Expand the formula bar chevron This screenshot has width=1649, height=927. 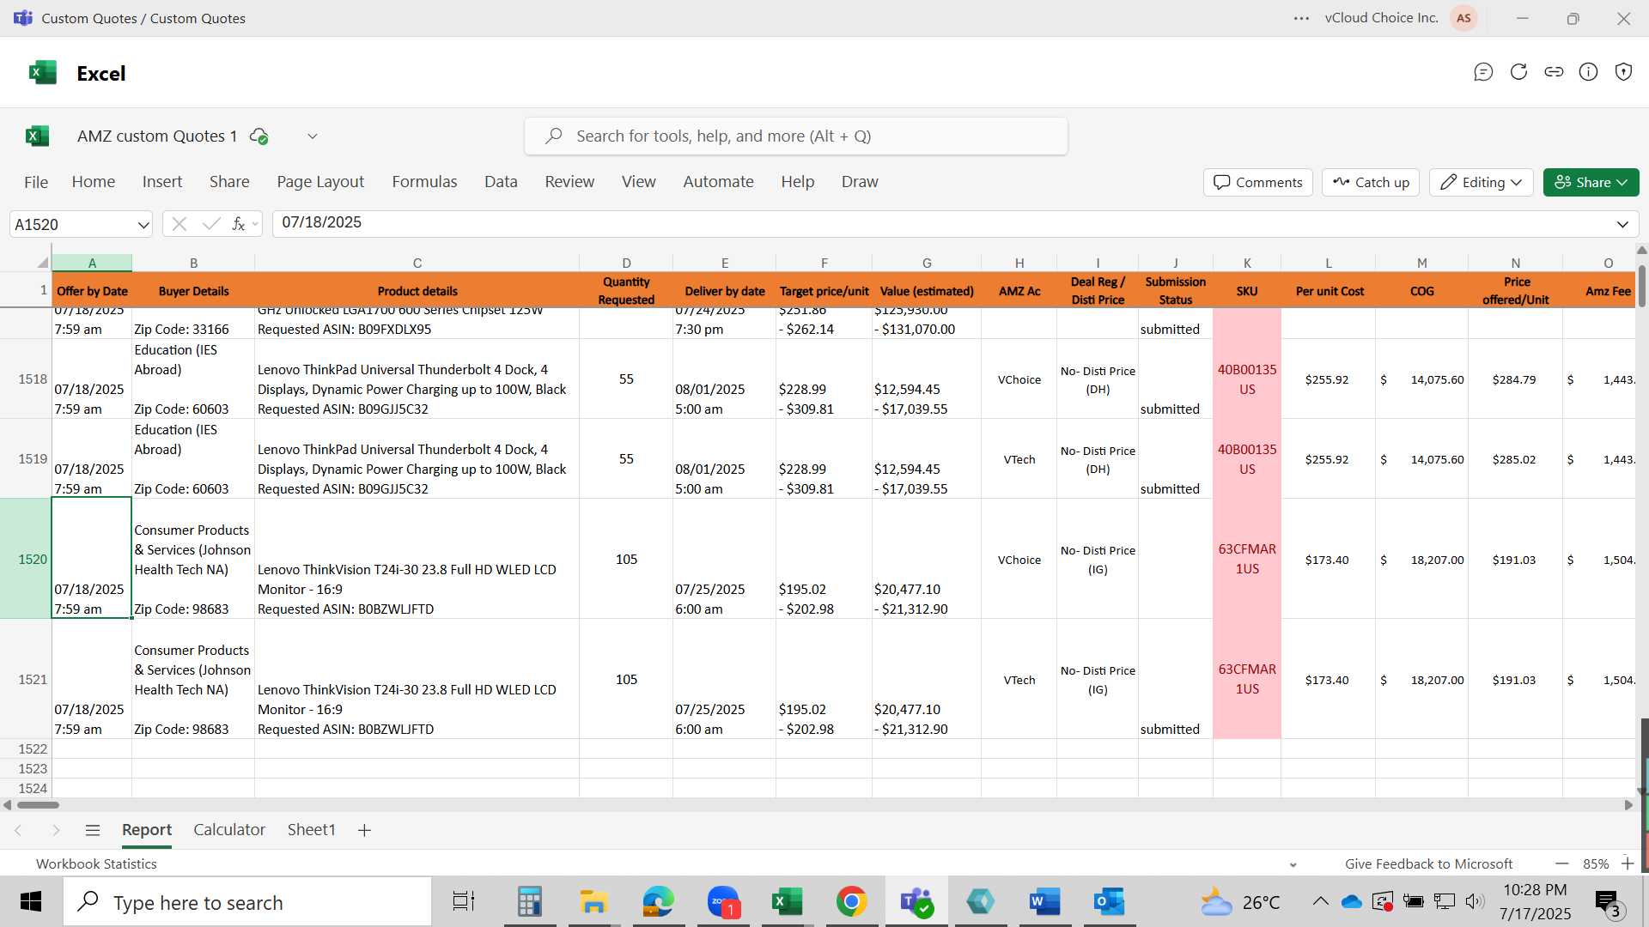pyautogui.click(x=1622, y=225)
